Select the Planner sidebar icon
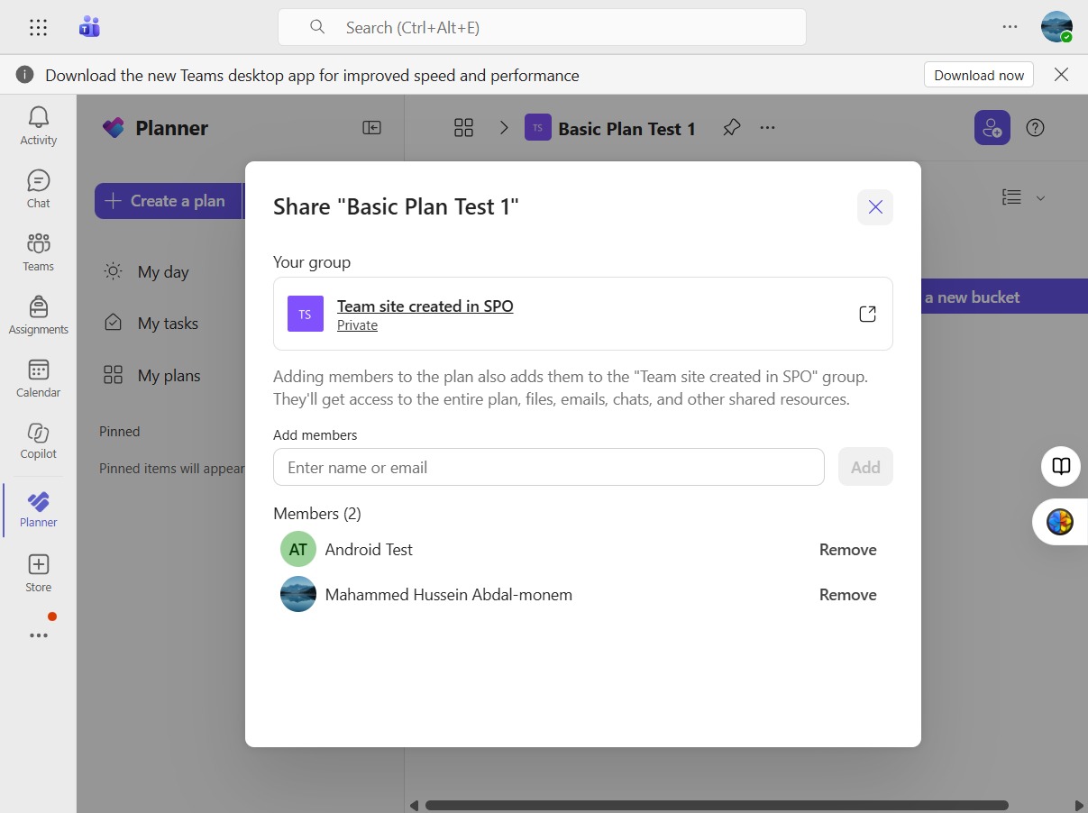1088x813 pixels. (38, 509)
